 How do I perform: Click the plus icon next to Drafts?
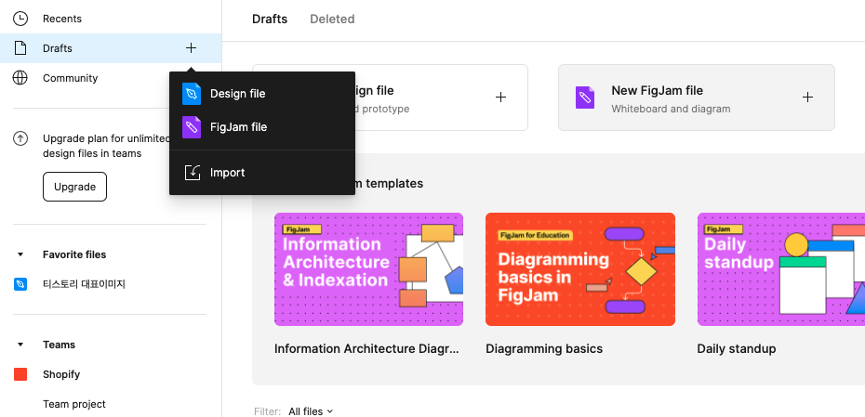(x=191, y=48)
